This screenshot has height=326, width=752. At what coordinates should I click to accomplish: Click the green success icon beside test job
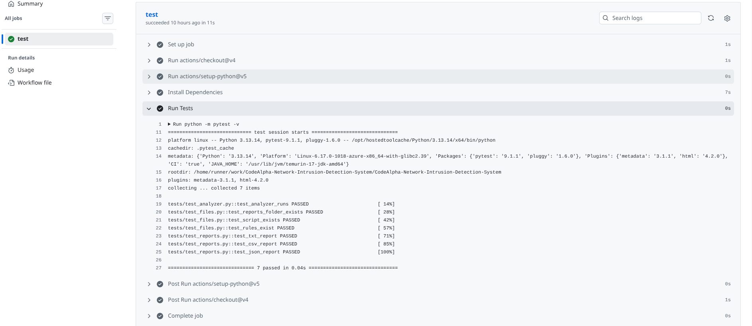point(11,39)
